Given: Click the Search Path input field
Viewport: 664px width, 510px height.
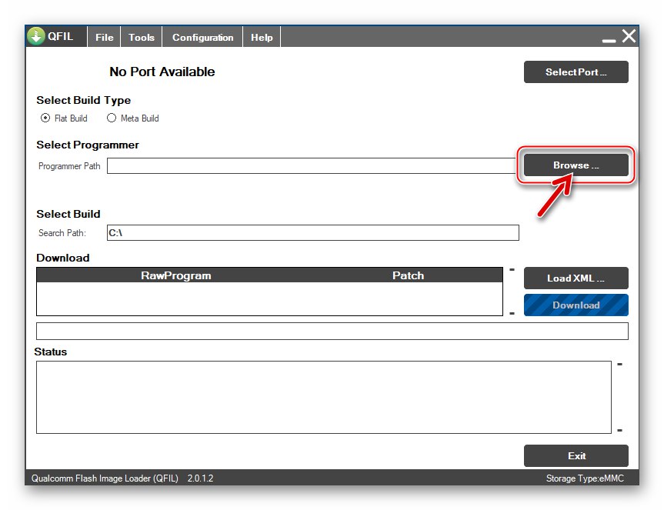Looking at the screenshot, I should click(313, 233).
